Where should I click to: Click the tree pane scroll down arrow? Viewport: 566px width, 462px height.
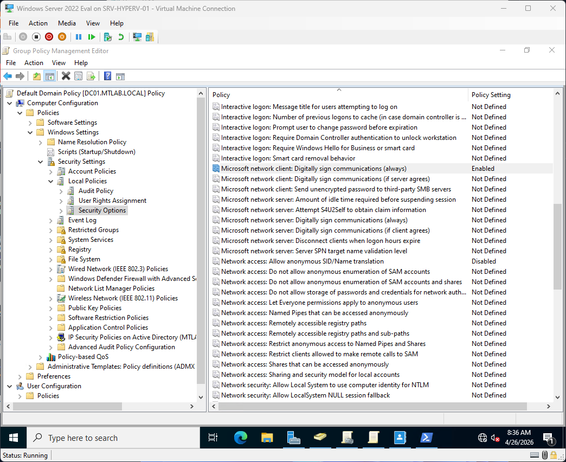point(201,397)
